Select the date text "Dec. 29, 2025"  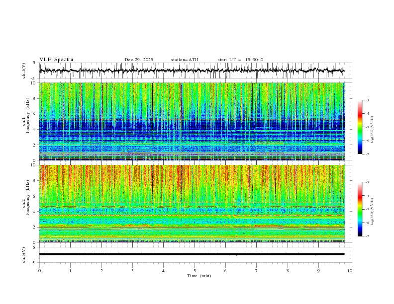(x=139, y=60)
